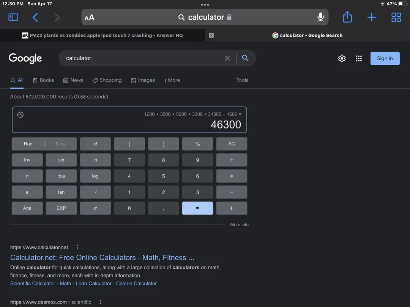
Task: Tap the Google search input field
Action: point(144,58)
